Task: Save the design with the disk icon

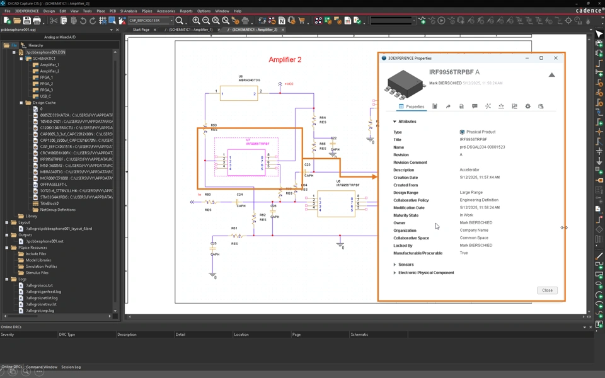Action: pyautogui.click(x=26, y=20)
